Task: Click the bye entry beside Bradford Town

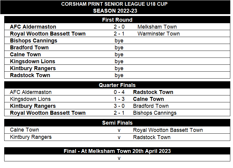Action: (119, 48)
